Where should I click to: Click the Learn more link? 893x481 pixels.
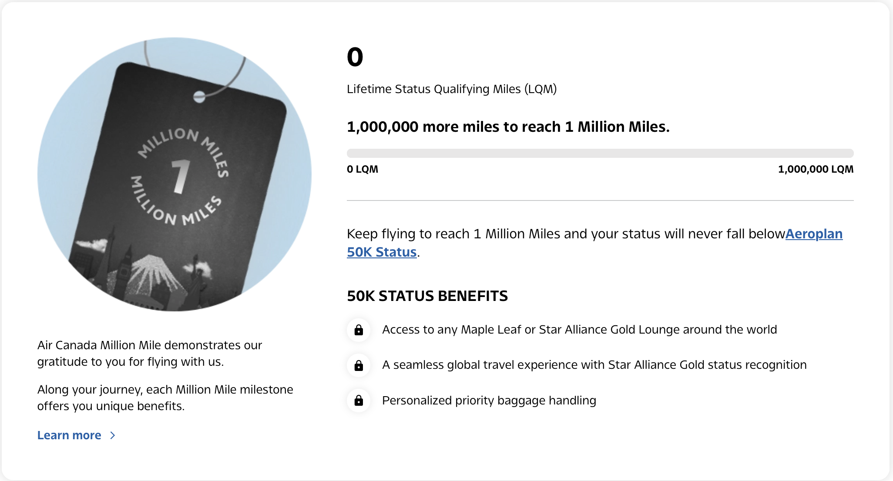(69, 435)
